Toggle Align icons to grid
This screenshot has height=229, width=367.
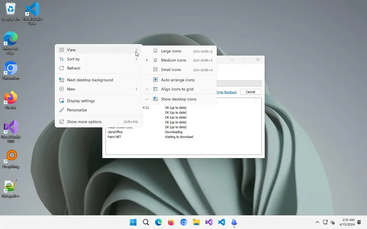point(179,89)
